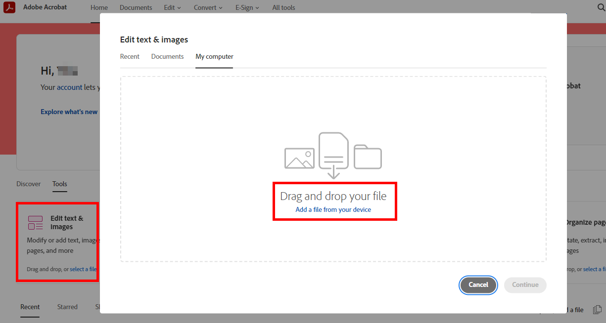Click the Modify or add text description
This screenshot has width=606, height=323.
63,245
